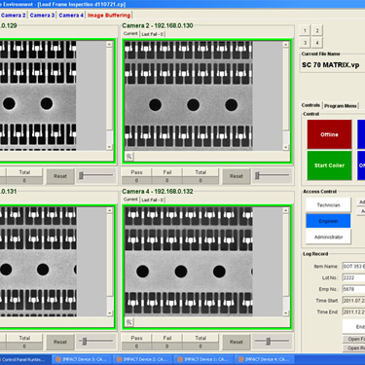Open the Program Menu tab
This screenshot has width=365, height=365.
point(341,106)
